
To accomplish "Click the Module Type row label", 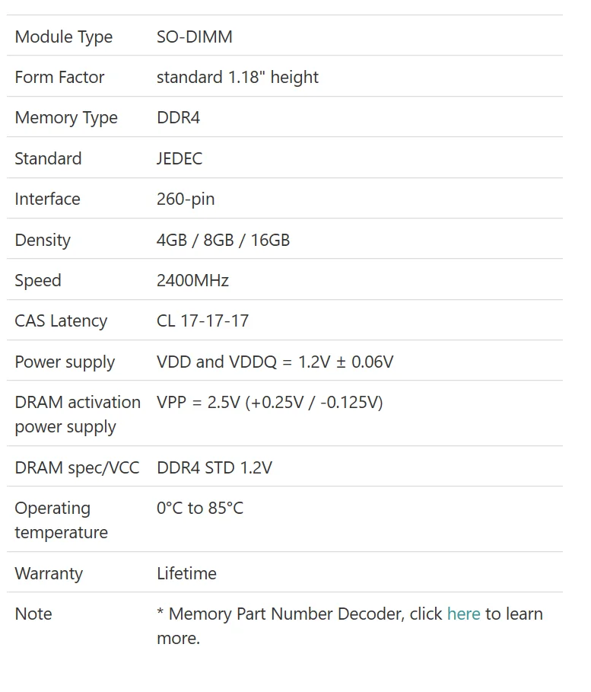I will coord(63,37).
